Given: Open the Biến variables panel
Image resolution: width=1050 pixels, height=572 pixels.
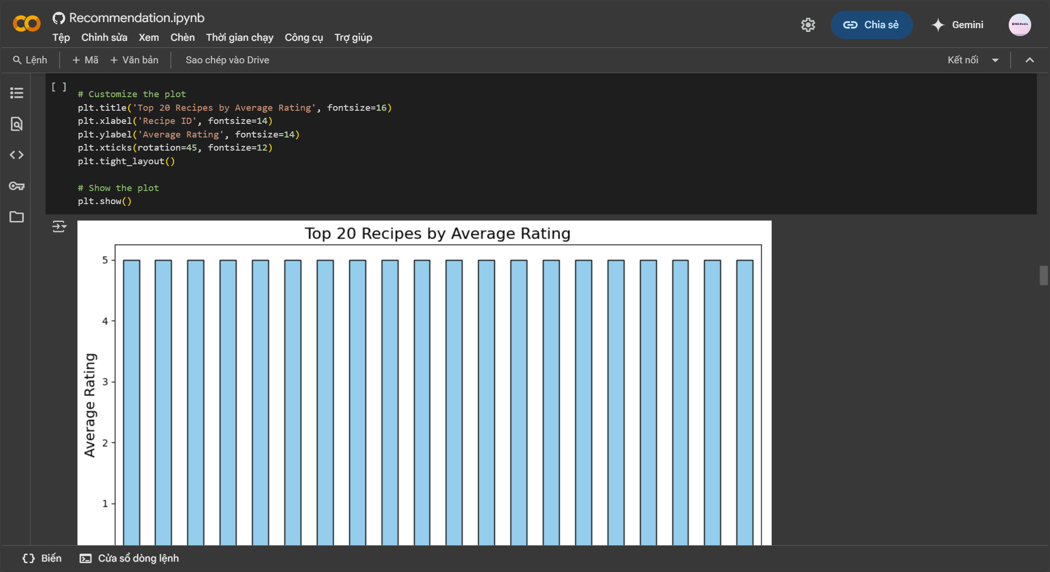Looking at the screenshot, I should (42, 558).
